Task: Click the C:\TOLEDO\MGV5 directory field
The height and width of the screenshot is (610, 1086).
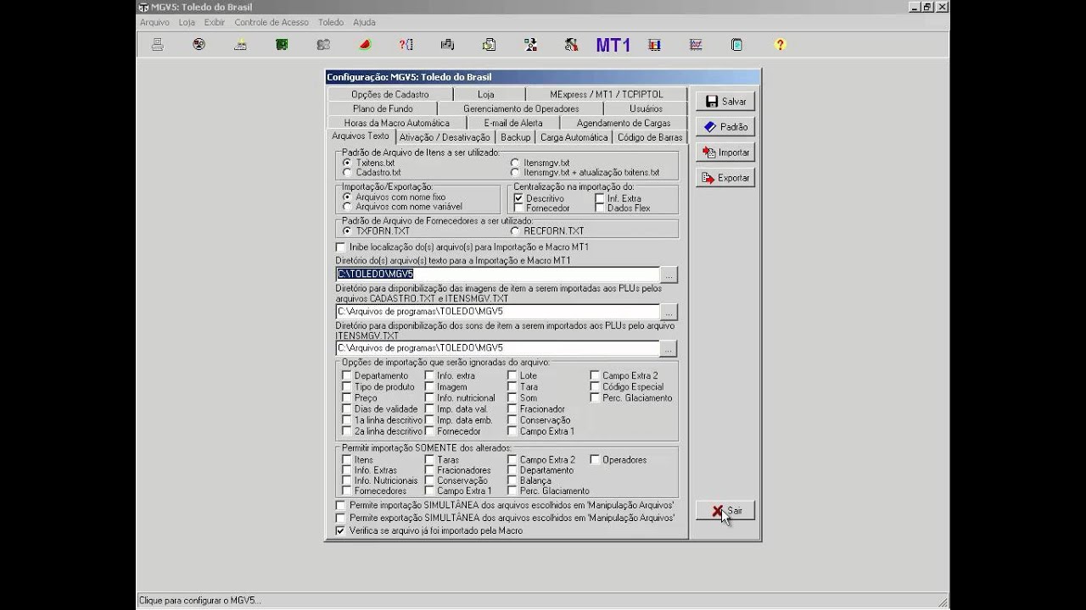Action: 497,274
